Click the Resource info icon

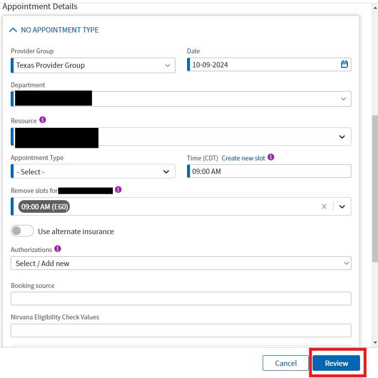[x=43, y=120]
